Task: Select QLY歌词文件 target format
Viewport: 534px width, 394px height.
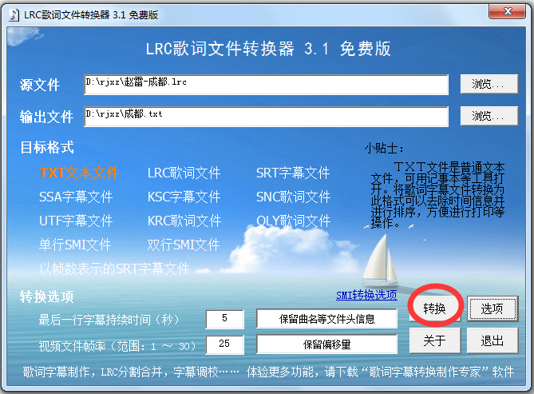Action: [x=293, y=221]
